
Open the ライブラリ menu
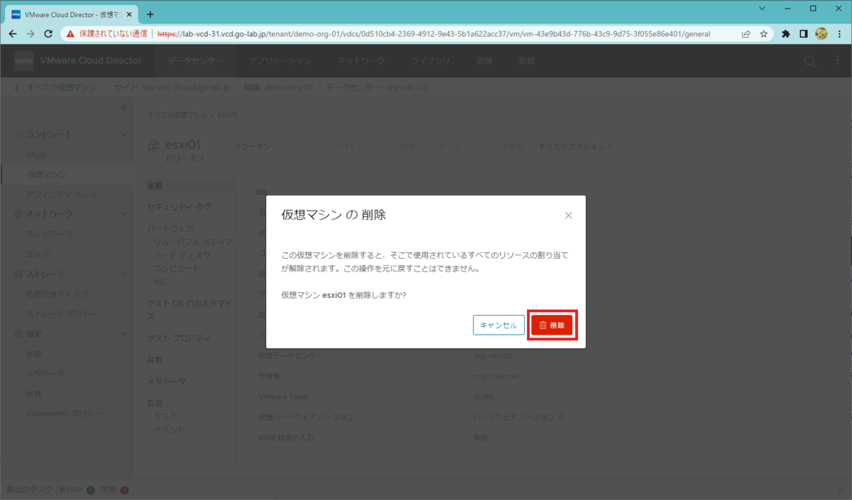(430, 61)
